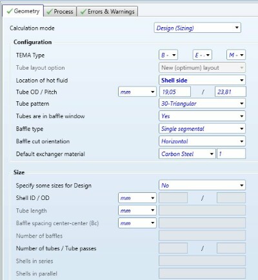Change the Tube OD / Pitch unit dropdown
258x280 pixels.
tap(137, 92)
